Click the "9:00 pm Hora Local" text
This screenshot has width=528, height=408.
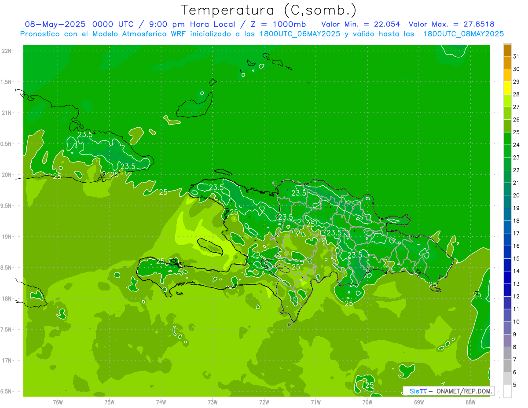pyautogui.click(x=194, y=24)
